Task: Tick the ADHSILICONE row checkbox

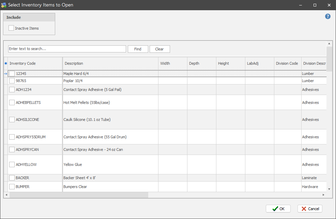Action: 12,120
